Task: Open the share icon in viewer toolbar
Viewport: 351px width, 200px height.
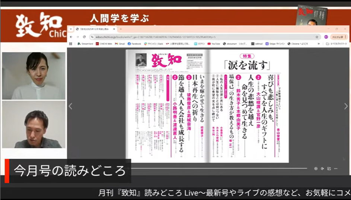Action: tap(329, 168)
